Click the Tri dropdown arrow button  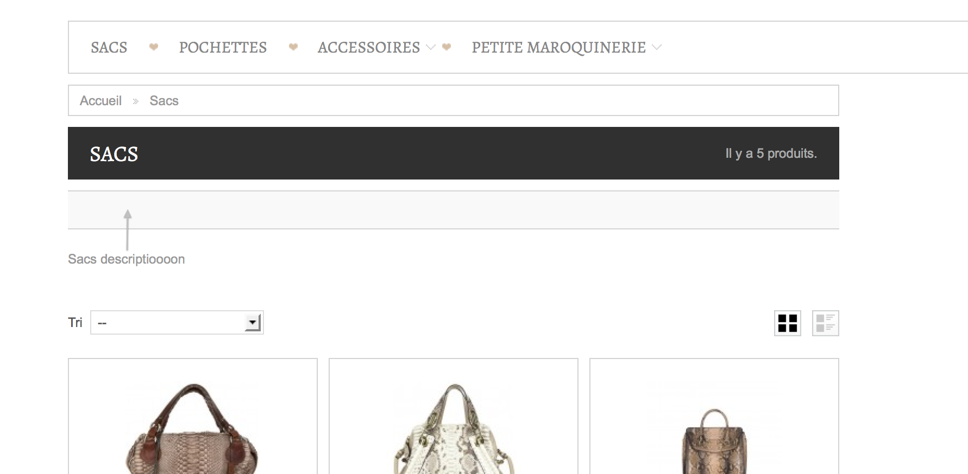(253, 323)
